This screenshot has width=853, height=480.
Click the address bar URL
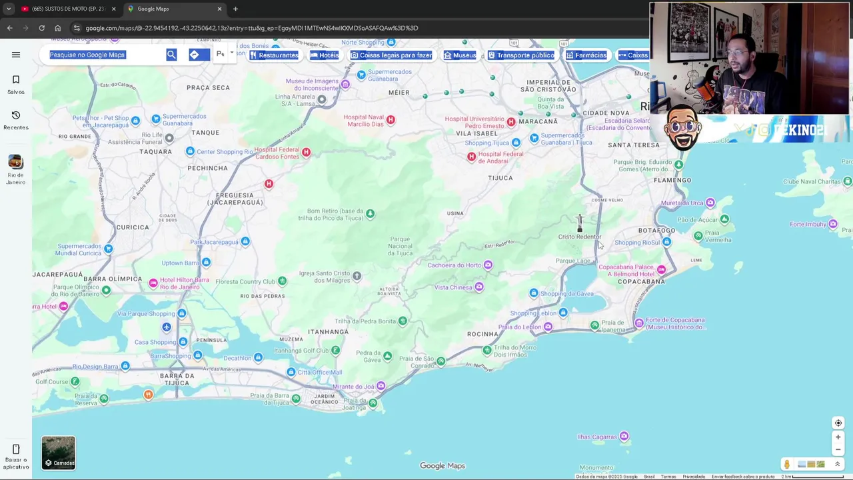[x=252, y=28]
